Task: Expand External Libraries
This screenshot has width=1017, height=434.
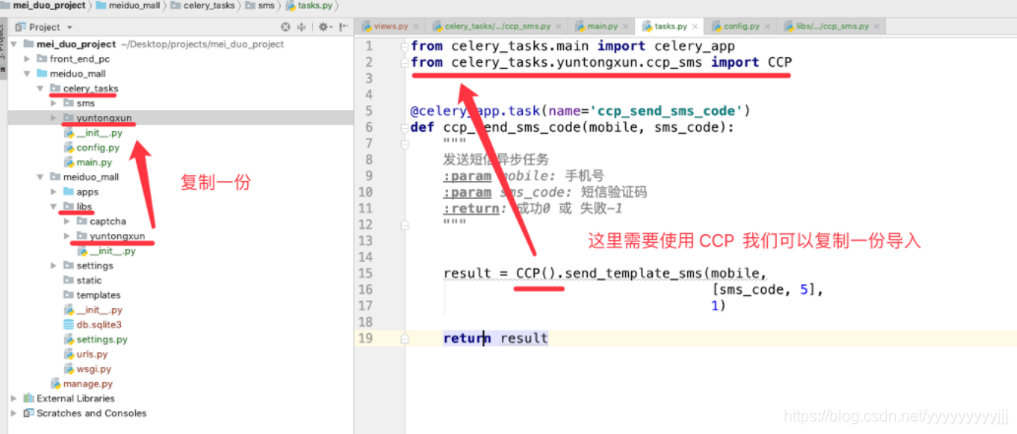Action: (15, 399)
